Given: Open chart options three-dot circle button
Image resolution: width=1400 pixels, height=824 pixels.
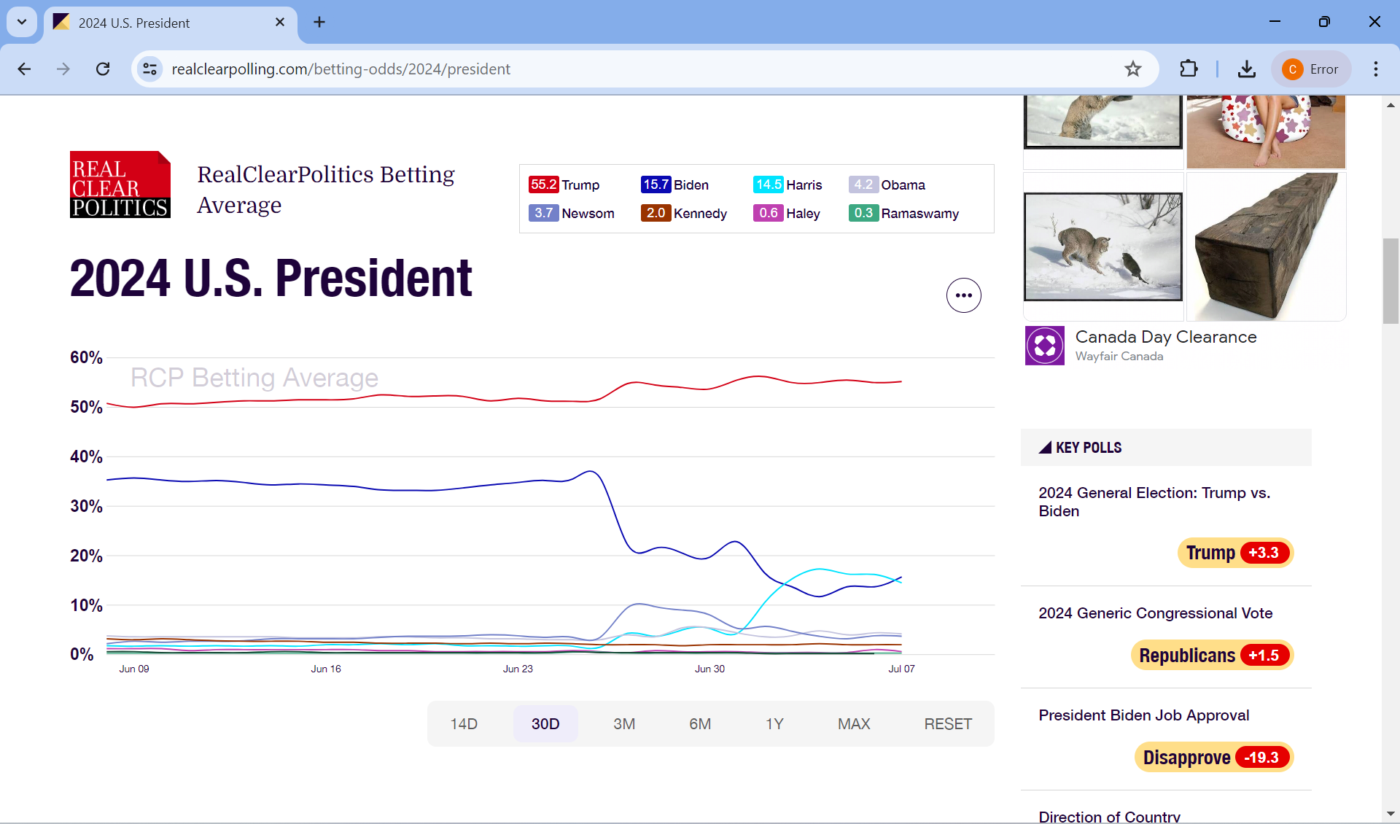Looking at the screenshot, I should (x=963, y=295).
